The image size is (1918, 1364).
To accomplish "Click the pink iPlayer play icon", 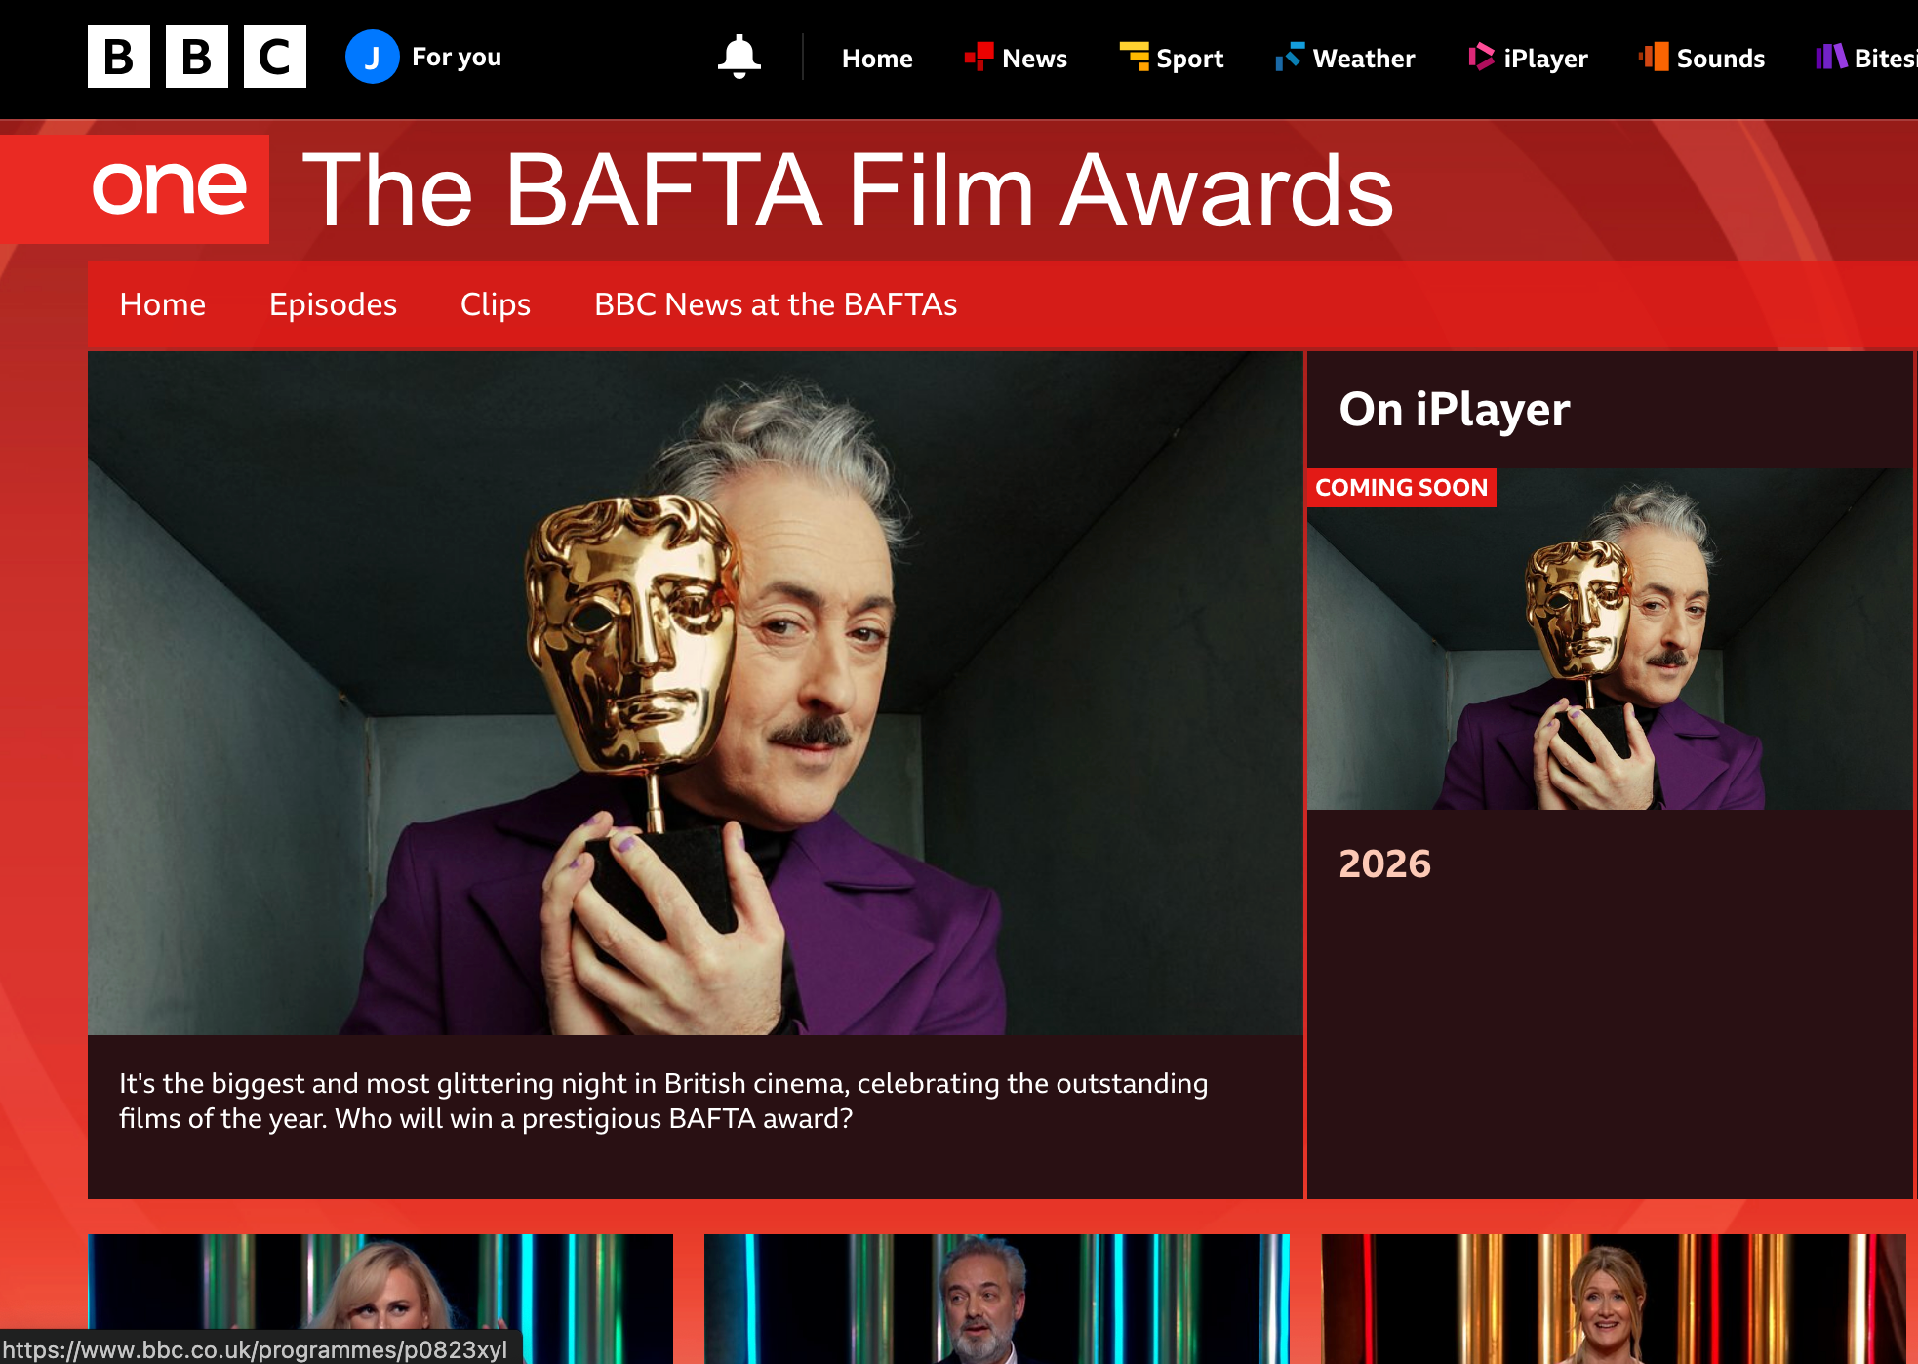I will coord(1481,57).
